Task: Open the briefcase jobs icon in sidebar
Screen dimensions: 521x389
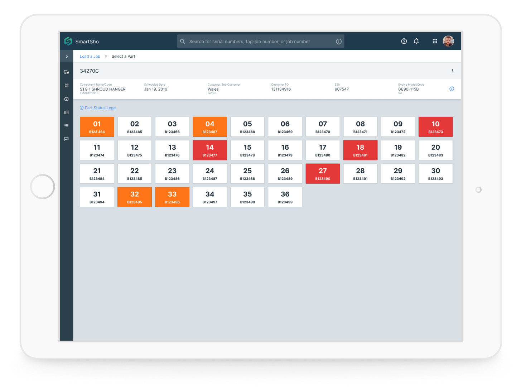Action: click(66, 99)
